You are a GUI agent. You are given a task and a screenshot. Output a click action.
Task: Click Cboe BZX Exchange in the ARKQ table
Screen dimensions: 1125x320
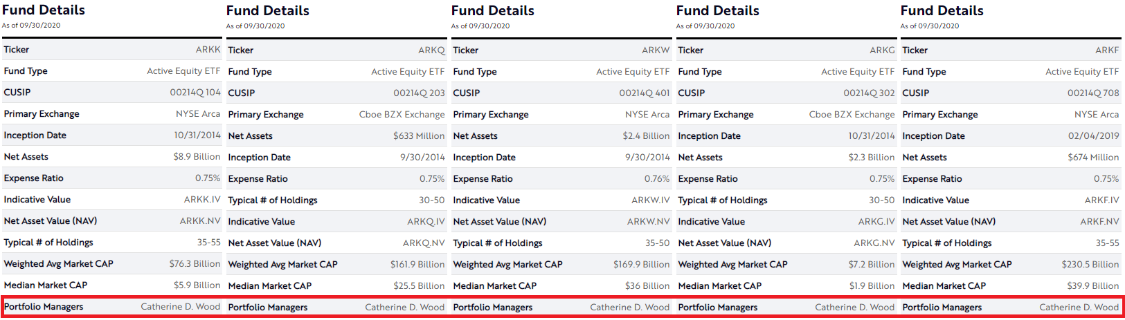(402, 115)
